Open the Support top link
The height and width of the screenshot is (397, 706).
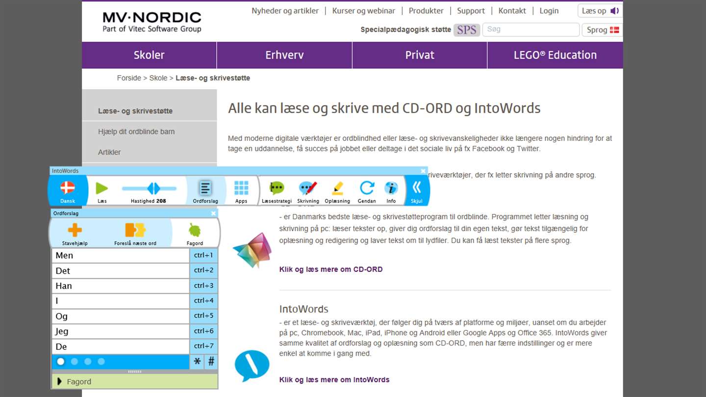[x=471, y=11]
